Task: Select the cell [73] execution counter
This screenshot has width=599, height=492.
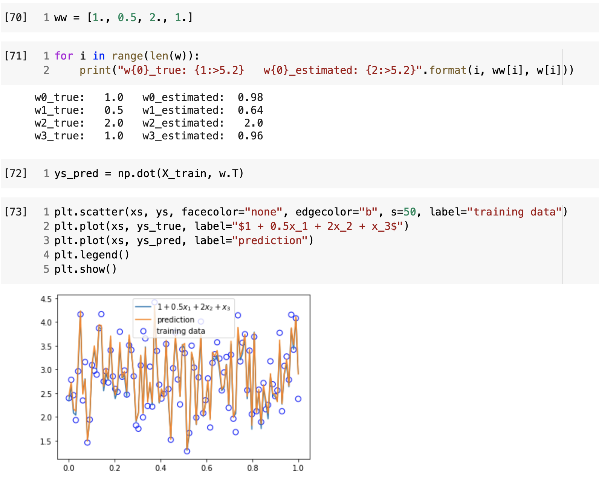Action: 16,212
